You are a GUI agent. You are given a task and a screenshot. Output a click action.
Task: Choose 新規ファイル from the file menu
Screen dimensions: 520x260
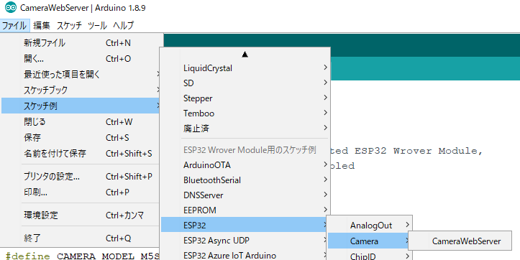tap(81, 43)
